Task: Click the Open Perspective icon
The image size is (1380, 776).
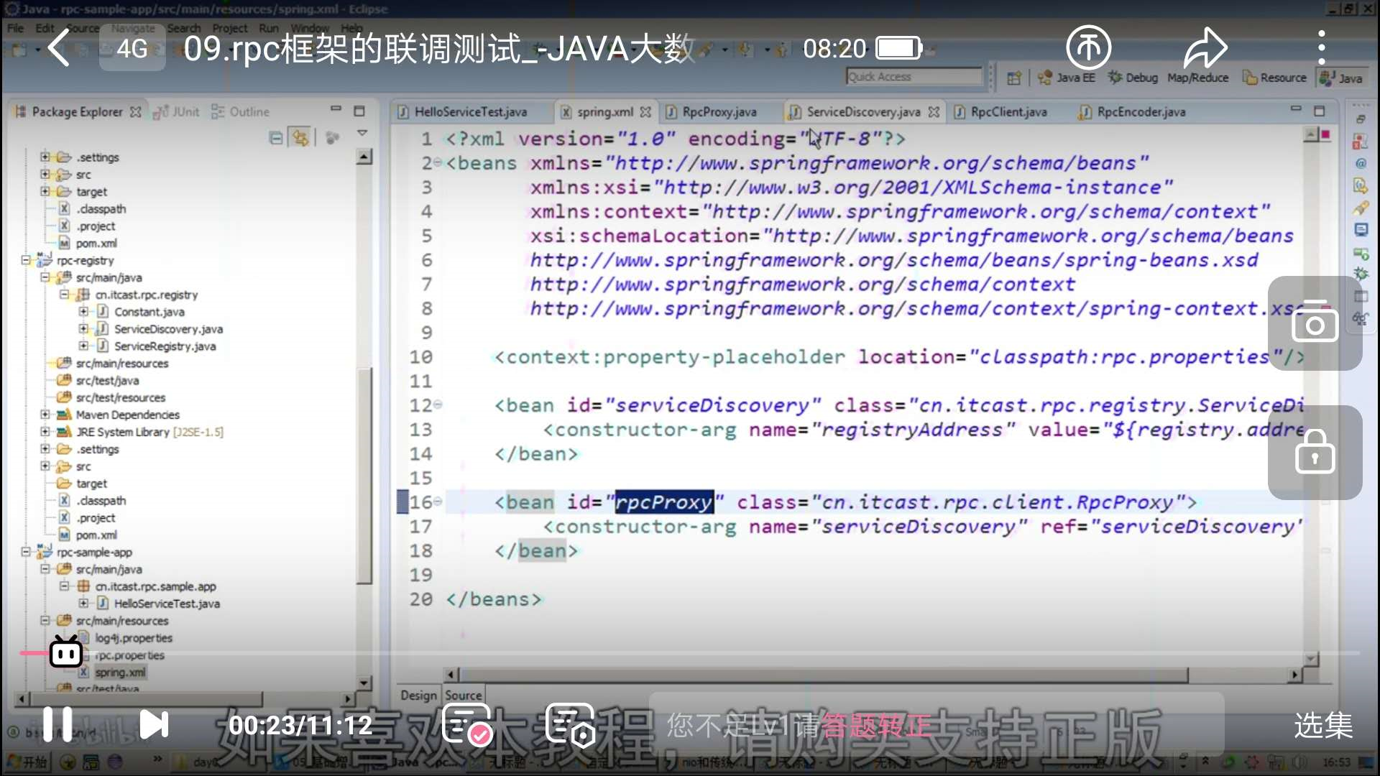Action: (x=1013, y=78)
